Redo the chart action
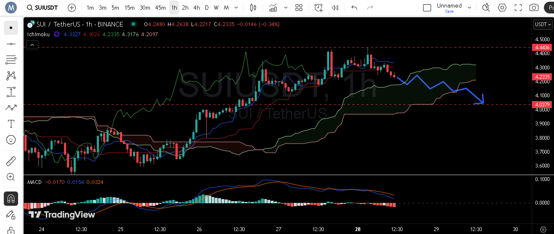This screenshot has width=554, height=234. 370,8
